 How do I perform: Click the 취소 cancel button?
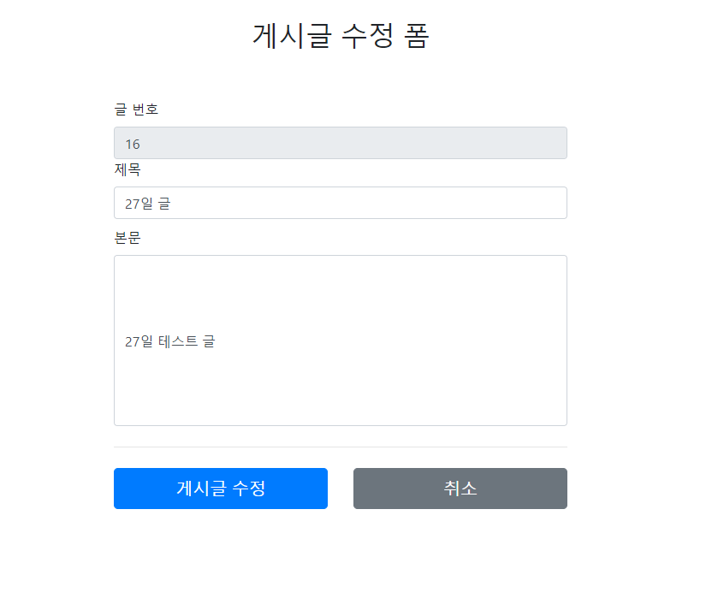[460, 489]
